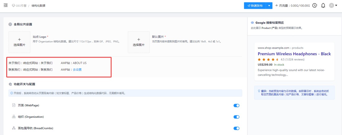Toggle the 页面 (WebPage) switch
The image size is (342, 135).
click(x=236, y=106)
